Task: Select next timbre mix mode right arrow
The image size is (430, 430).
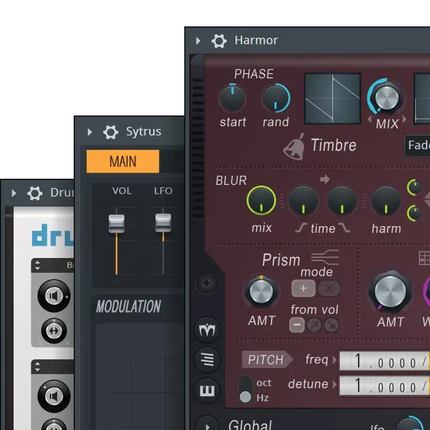Action: click(404, 119)
